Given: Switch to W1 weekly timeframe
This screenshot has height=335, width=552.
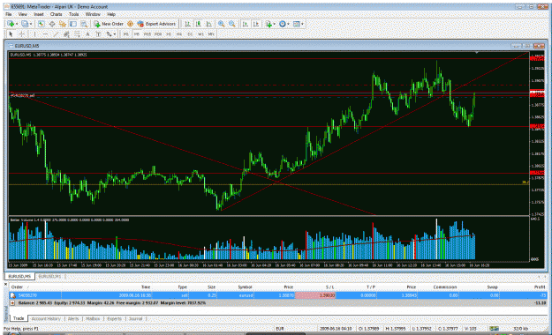Looking at the screenshot, I should point(200,34).
